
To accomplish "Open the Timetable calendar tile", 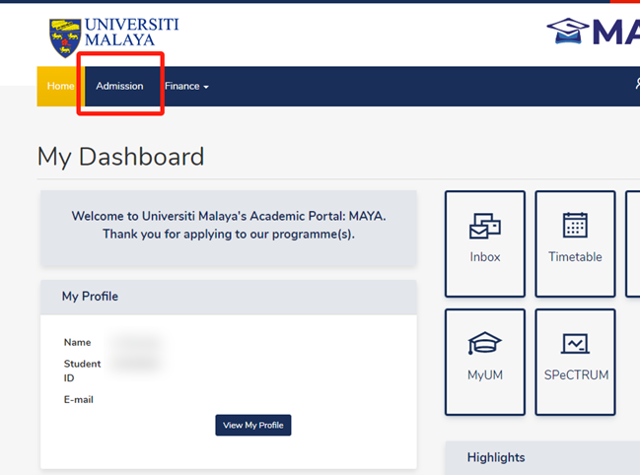I will [575, 243].
